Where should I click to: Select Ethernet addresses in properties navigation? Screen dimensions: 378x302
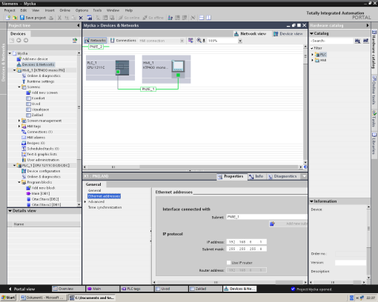(104, 196)
